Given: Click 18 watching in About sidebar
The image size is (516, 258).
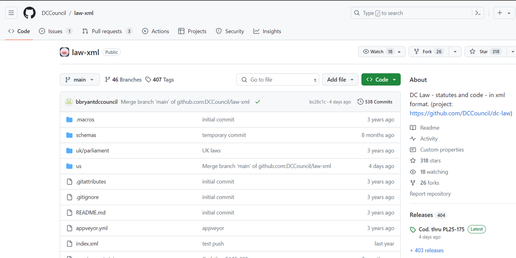Looking at the screenshot, I should point(429,172).
